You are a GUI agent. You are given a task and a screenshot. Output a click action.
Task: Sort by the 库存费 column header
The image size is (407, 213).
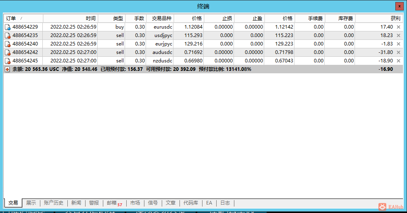click(340, 19)
